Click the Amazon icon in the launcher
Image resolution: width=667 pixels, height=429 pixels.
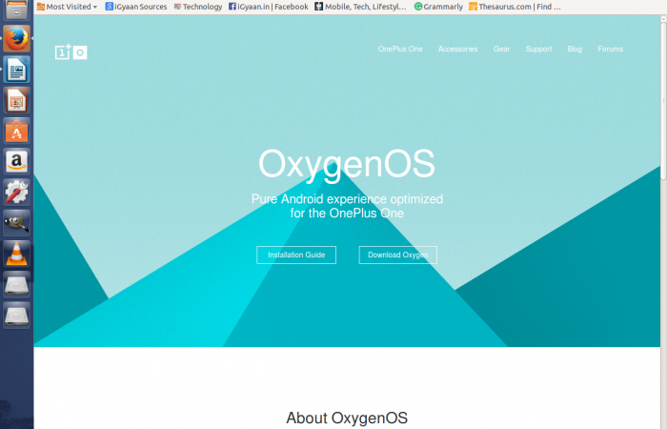(x=16, y=161)
